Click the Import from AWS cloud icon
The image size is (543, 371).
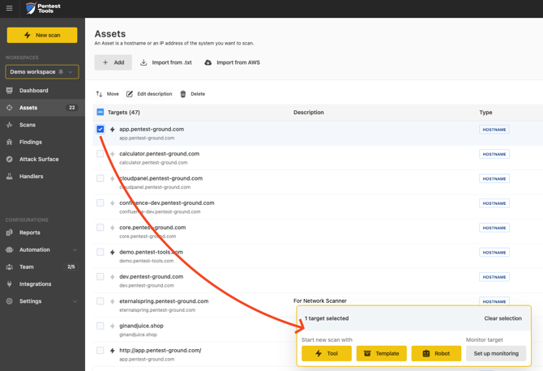pos(207,62)
